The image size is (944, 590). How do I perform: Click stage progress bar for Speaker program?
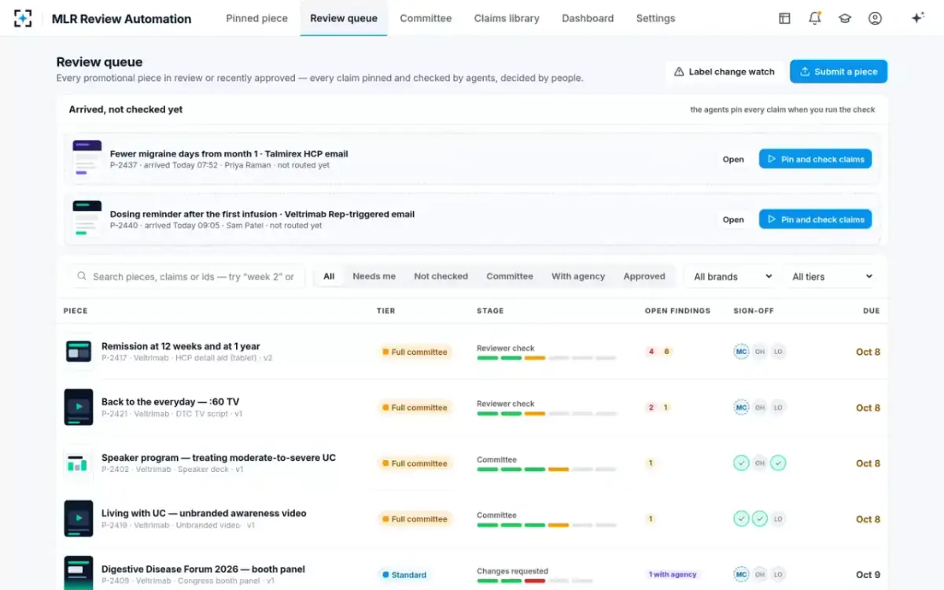coord(546,470)
